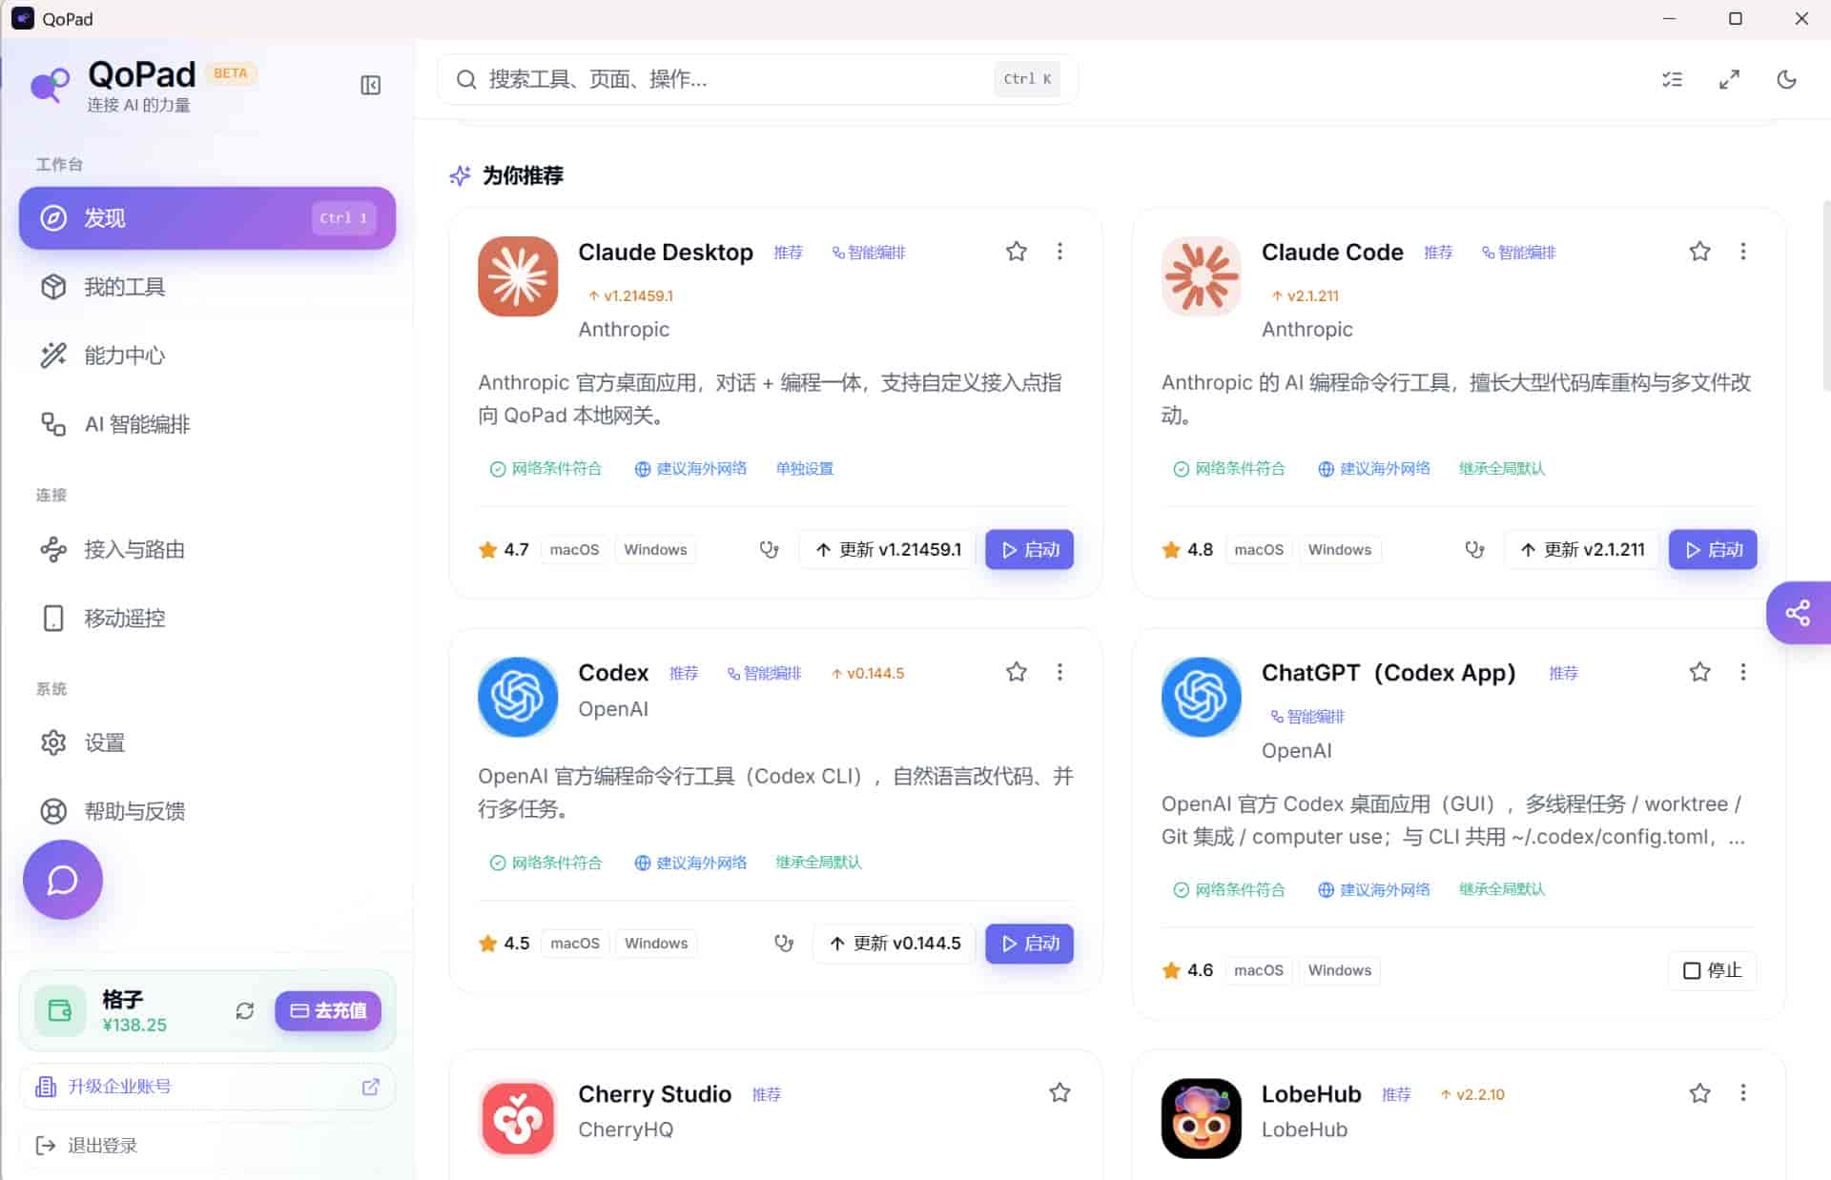Open 我的工具 in the sidebar

(207, 287)
